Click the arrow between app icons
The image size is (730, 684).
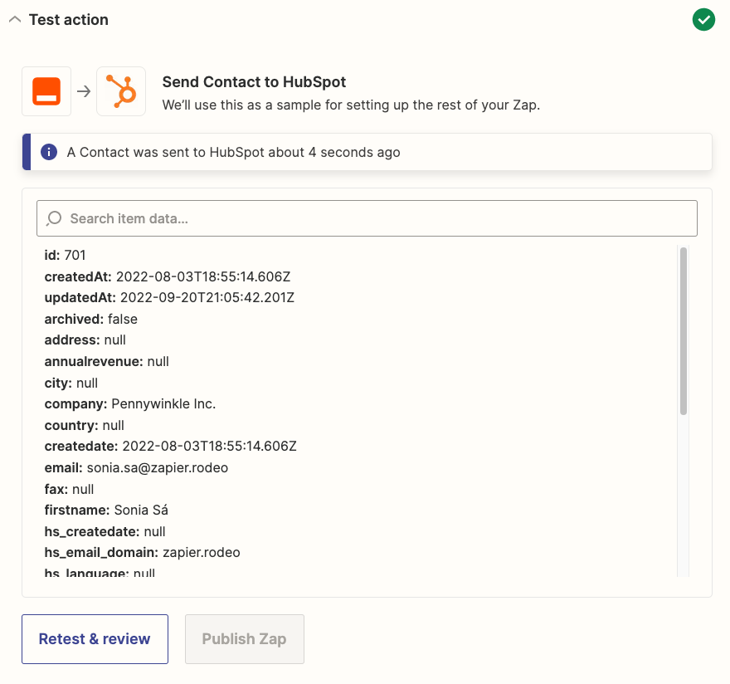point(84,91)
